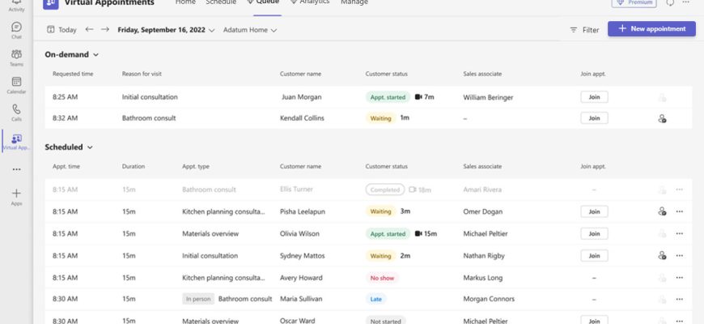Open more options for Oscar Ward row
The width and height of the screenshot is (704, 324).
[x=679, y=321]
